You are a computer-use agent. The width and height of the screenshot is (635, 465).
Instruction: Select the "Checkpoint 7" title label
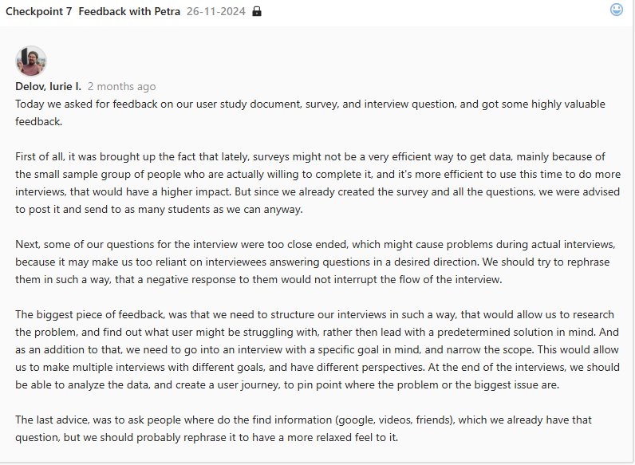(x=39, y=12)
